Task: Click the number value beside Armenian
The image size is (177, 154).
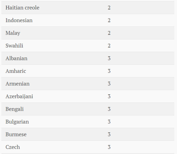Action: click(x=109, y=84)
